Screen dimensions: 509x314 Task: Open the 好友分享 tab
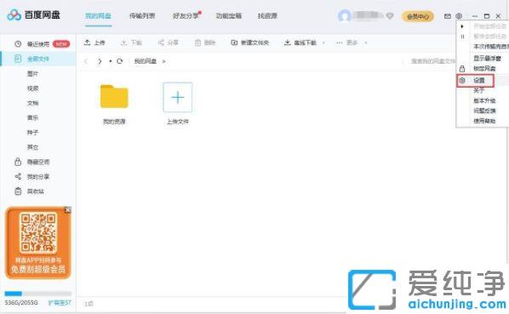tap(186, 15)
